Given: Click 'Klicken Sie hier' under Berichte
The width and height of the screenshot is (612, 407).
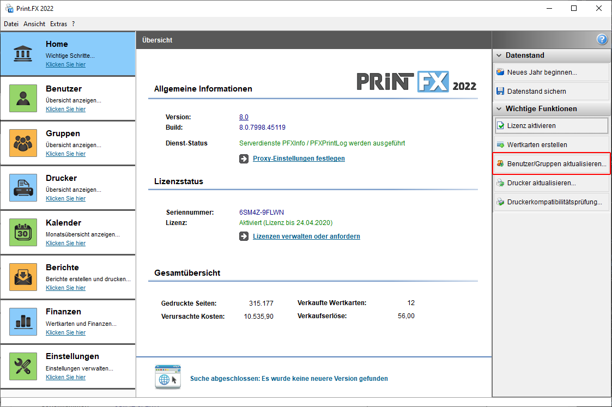Looking at the screenshot, I should [x=65, y=288].
